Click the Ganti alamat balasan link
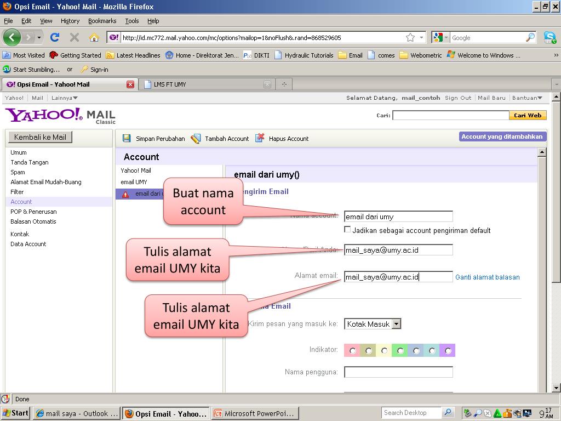This screenshot has height=421, width=561. pyautogui.click(x=487, y=277)
